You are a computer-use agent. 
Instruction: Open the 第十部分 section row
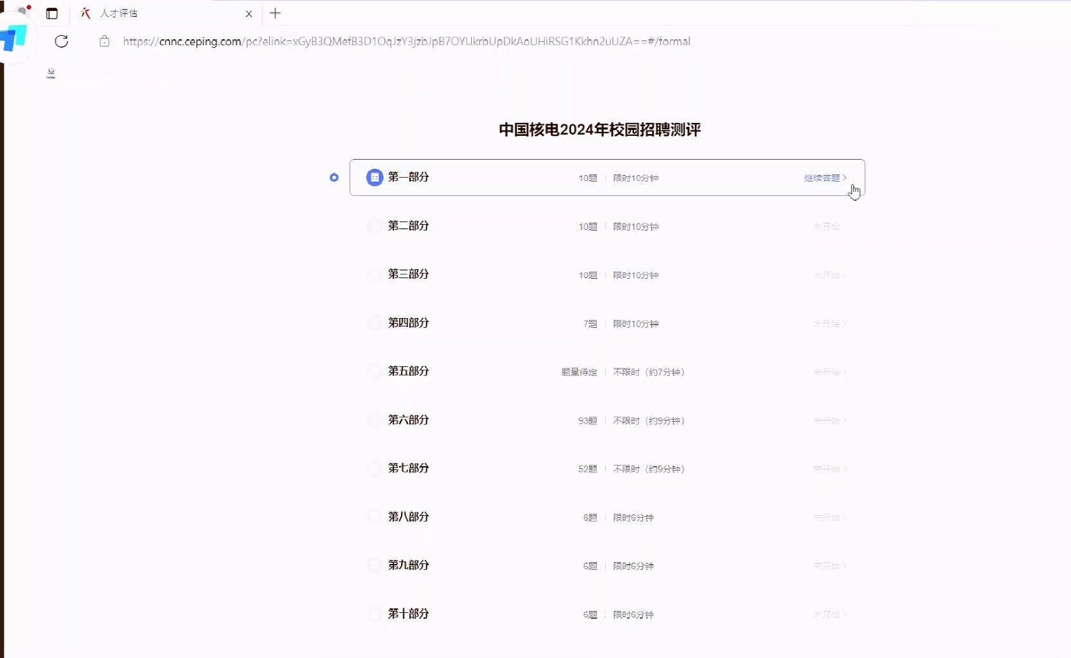(x=607, y=614)
